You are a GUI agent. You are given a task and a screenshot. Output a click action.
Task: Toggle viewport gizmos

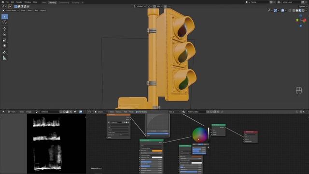point(276,11)
